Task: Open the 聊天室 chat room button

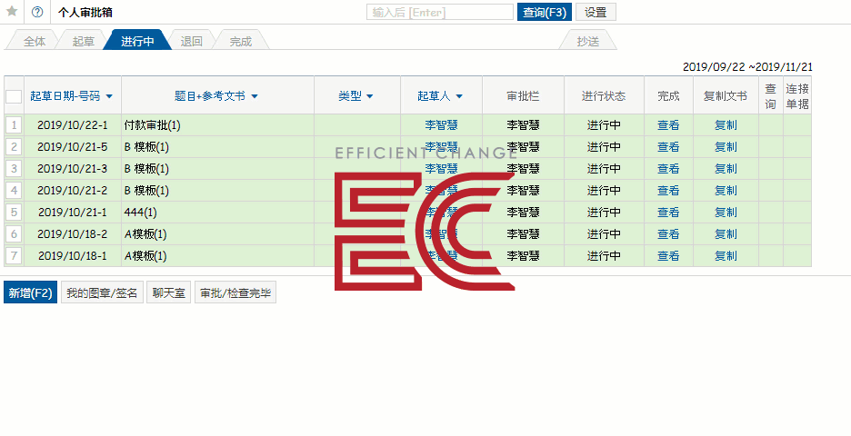Action: (169, 292)
